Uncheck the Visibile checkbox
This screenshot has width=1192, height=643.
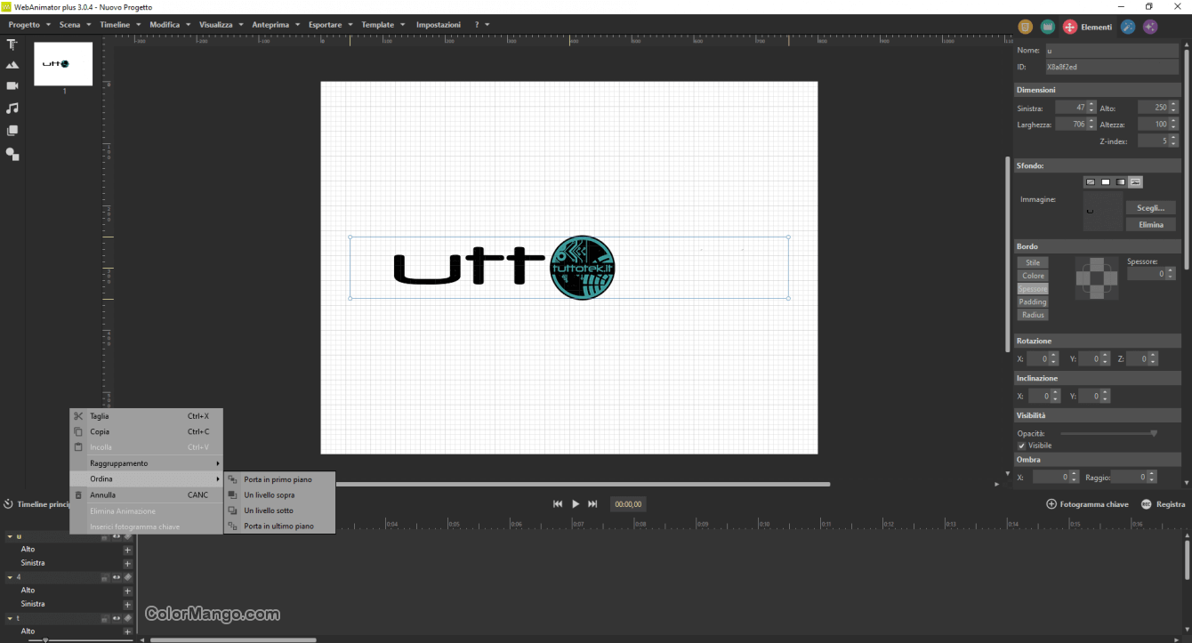pos(1021,446)
